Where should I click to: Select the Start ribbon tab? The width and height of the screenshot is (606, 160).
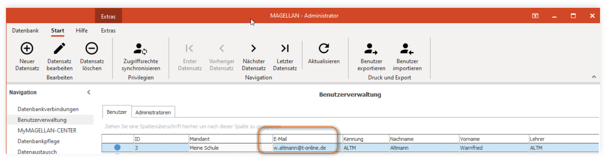(58, 31)
